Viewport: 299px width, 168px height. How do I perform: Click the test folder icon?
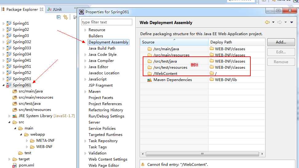click(x=21, y=153)
